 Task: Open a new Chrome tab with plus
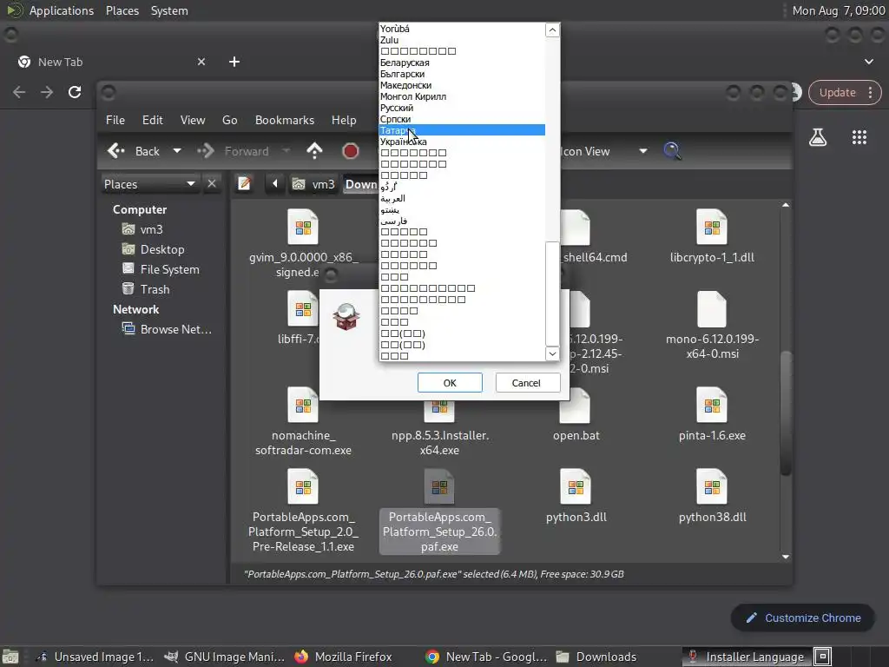point(234,62)
